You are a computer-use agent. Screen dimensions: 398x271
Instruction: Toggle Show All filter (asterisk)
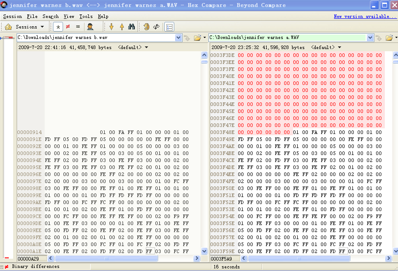pyautogui.click(x=58, y=27)
